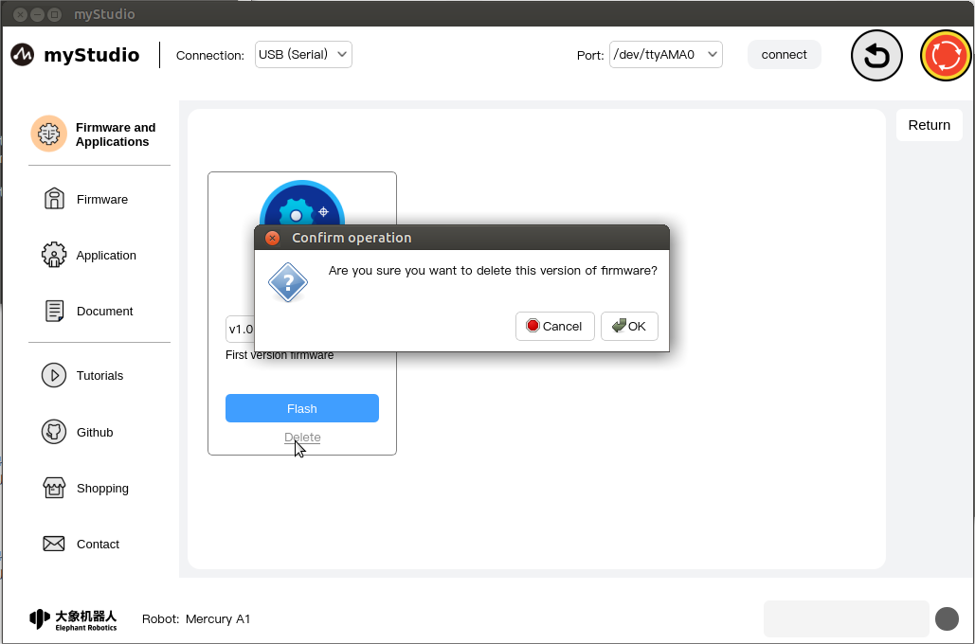Click the Elephant Robotics logo
The height and width of the screenshot is (644, 975).
click(x=73, y=619)
